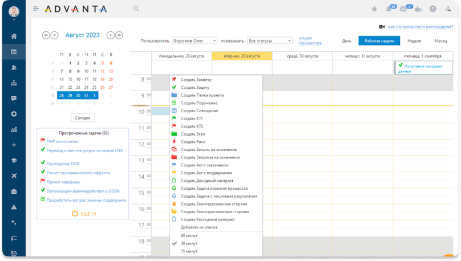Open the Пользователь dropdown Воронов Олег
The width and height of the screenshot is (461, 261).
pos(195,41)
